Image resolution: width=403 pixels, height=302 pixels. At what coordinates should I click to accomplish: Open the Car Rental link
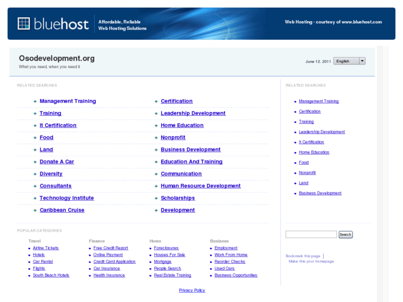43,262
